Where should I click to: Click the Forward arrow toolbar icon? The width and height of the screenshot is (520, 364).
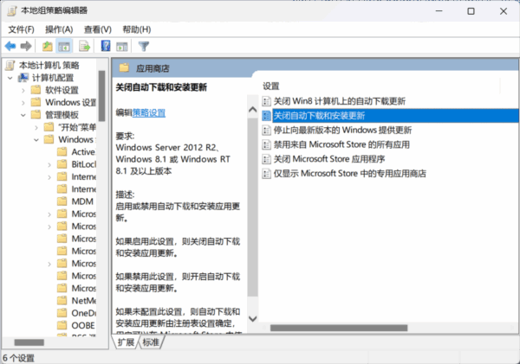pos(27,46)
